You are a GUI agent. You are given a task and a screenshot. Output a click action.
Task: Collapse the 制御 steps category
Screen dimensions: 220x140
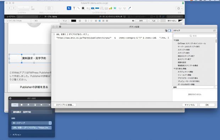point(174,40)
